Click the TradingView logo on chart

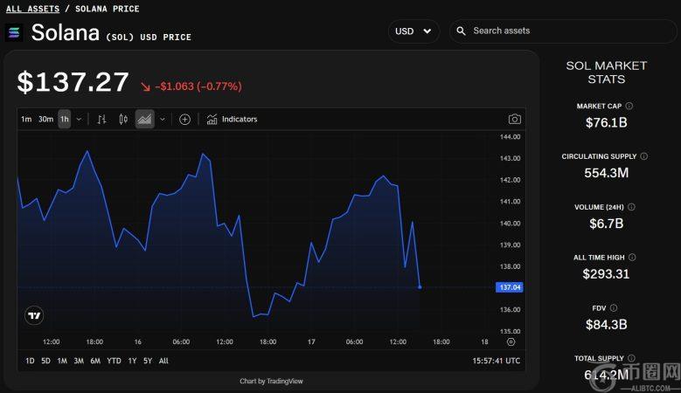[x=35, y=316]
